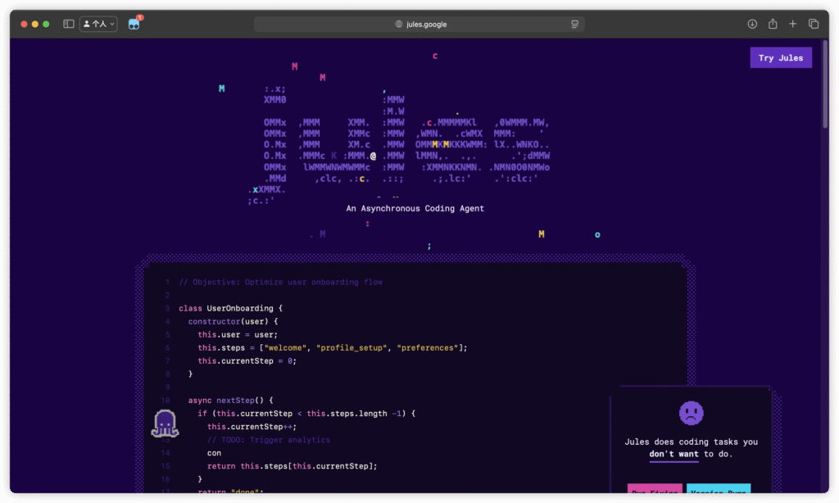Screen dimensions: 839x503
Task: Click the comment "// TODO: Trigger analytics"
Action: [269, 440]
